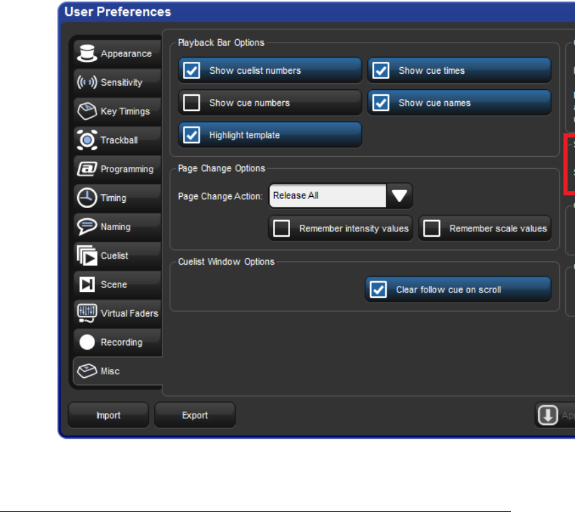Click the Sensitivity waves icon
575x512 pixels.
[x=87, y=82]
